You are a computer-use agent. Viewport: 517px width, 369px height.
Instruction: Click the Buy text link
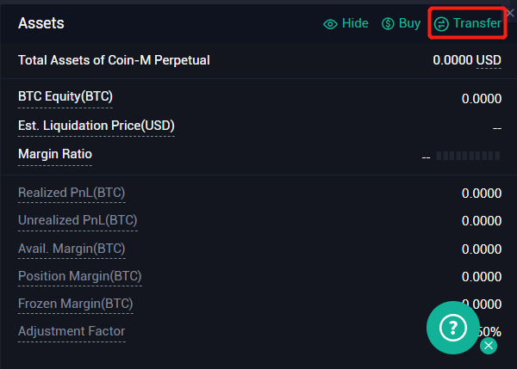(x=409, y=23)
